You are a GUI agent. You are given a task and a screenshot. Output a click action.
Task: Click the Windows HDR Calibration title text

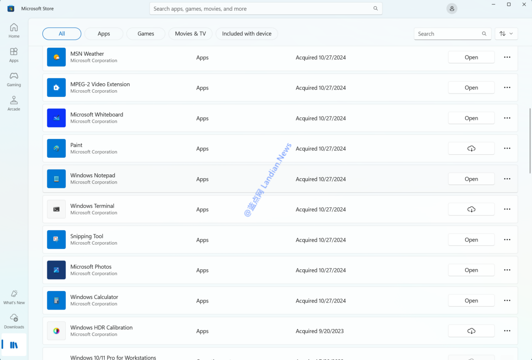pyautogui.click(x=101, y=327)
